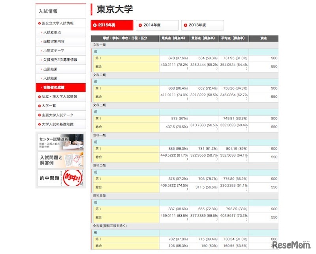Image resolution: width=316 pixels, height=254 pixels.
Task: Open 大学一覧 in sidebar
Action: (x=61, y=106)
